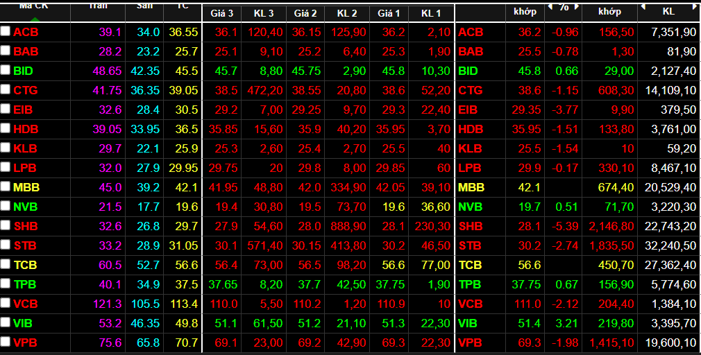This screenshot has width=701, height=355.
Task: Sort by the KL 2 column header
Action: (346, 12)
